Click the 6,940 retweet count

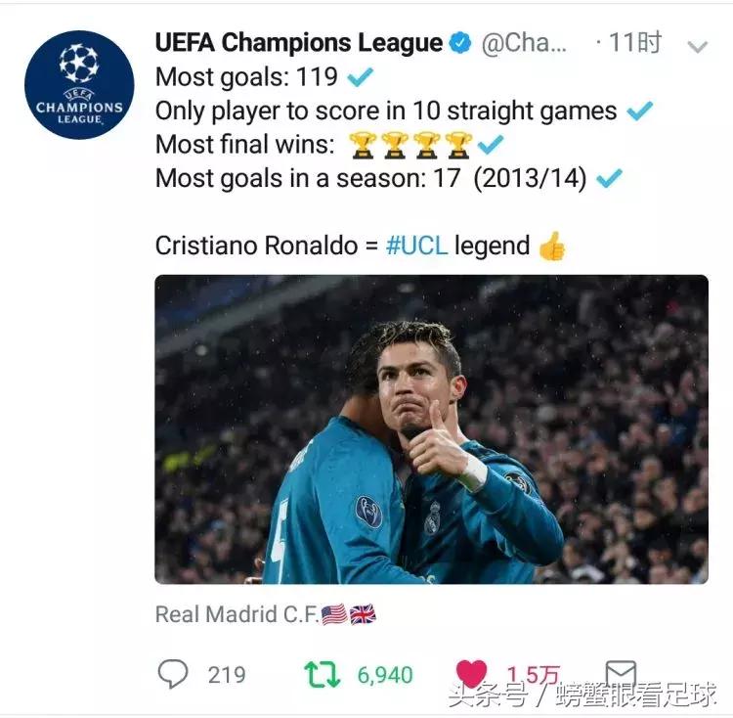point(385,675)
